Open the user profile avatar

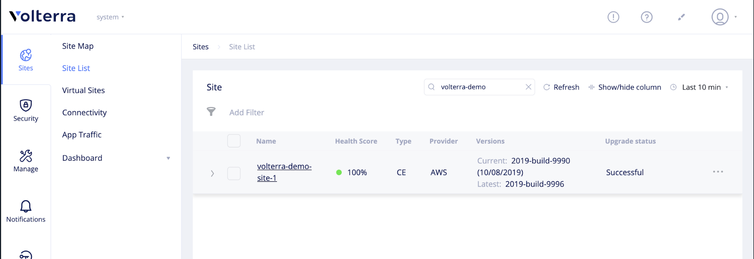click(720, 17)
